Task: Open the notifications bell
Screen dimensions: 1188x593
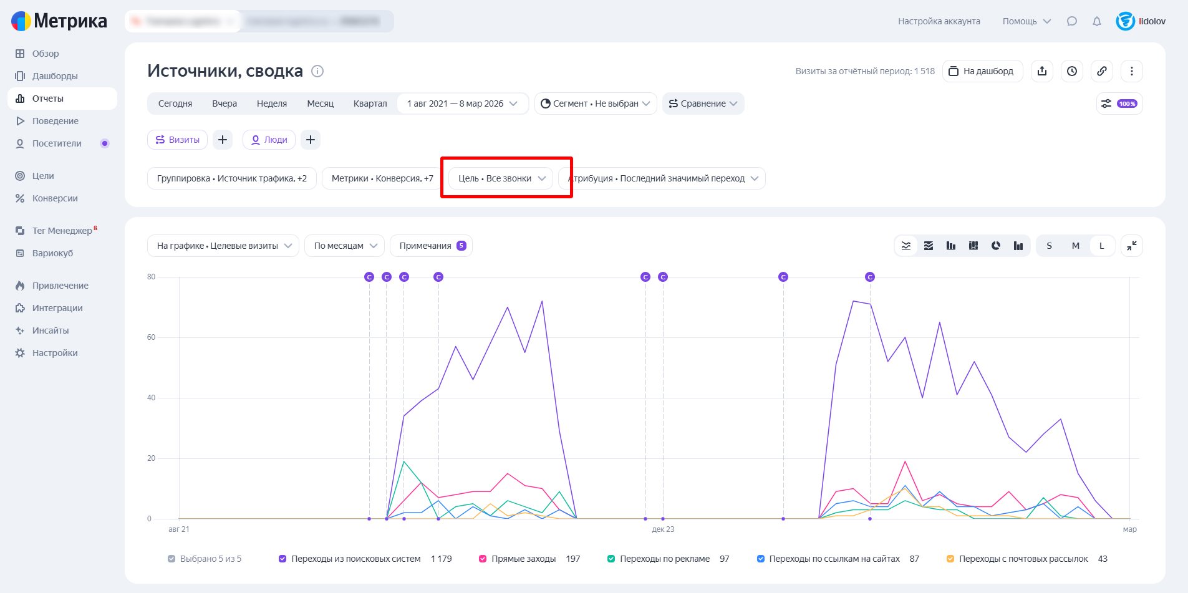Action: tap(1097, 21)
